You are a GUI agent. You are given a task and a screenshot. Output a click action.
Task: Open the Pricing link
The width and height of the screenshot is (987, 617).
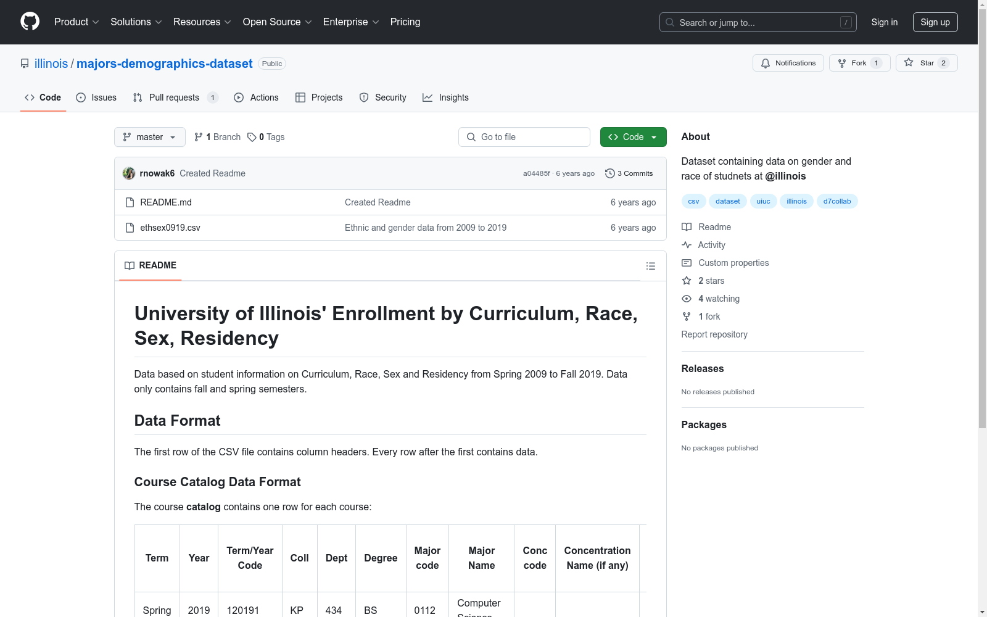tap(405, 22)
